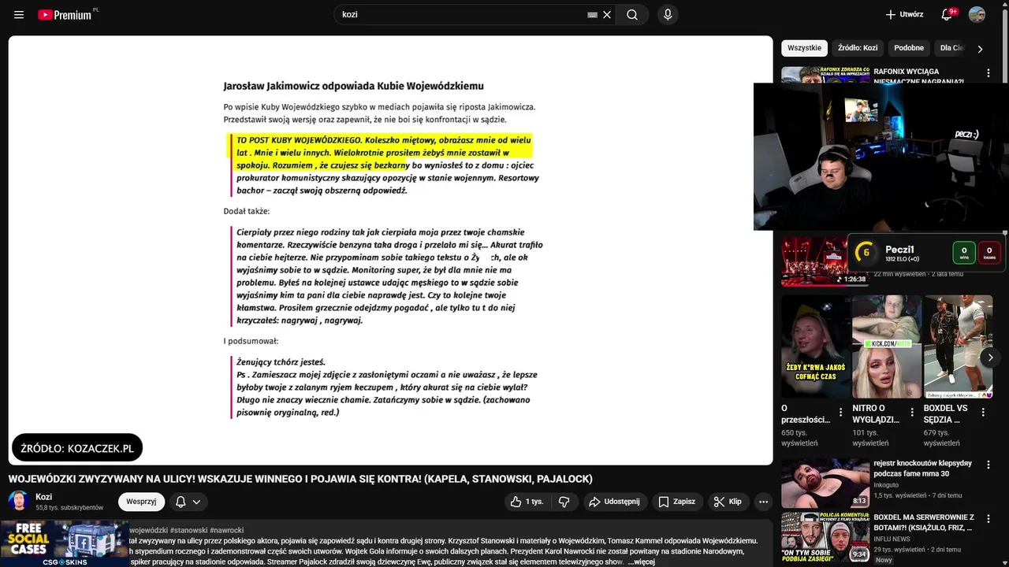Open Kozi channel name link

(43, 497)
